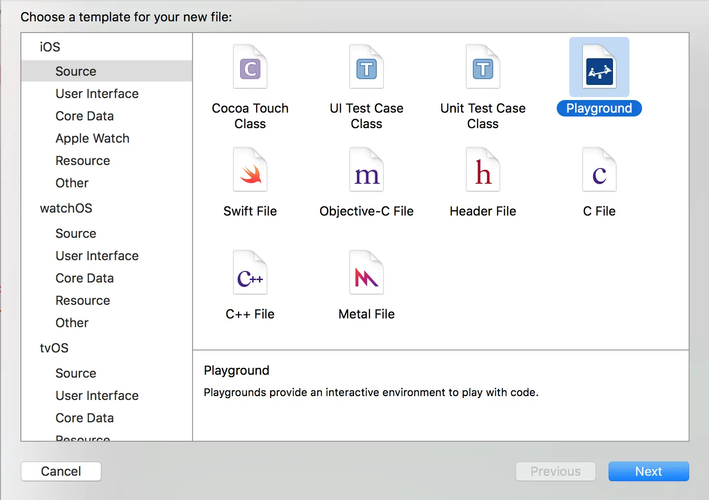709x500 pixels.
Task: Click the iOS section header
Action: pos(50,47)
